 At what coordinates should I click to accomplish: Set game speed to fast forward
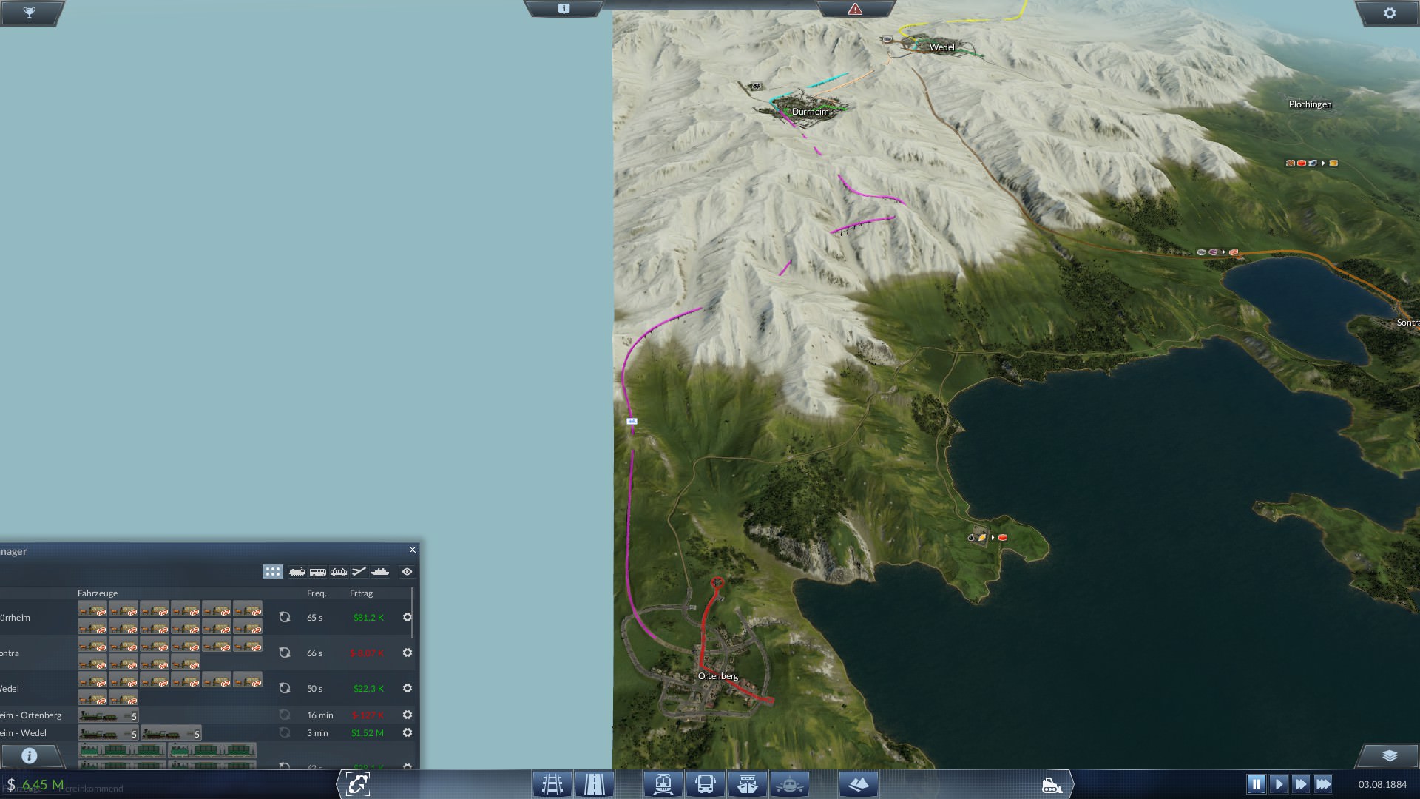click(x=1301, y=784)
